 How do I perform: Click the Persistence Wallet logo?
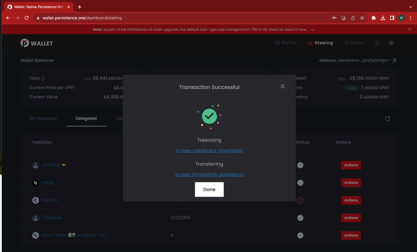tap(37, 43)
